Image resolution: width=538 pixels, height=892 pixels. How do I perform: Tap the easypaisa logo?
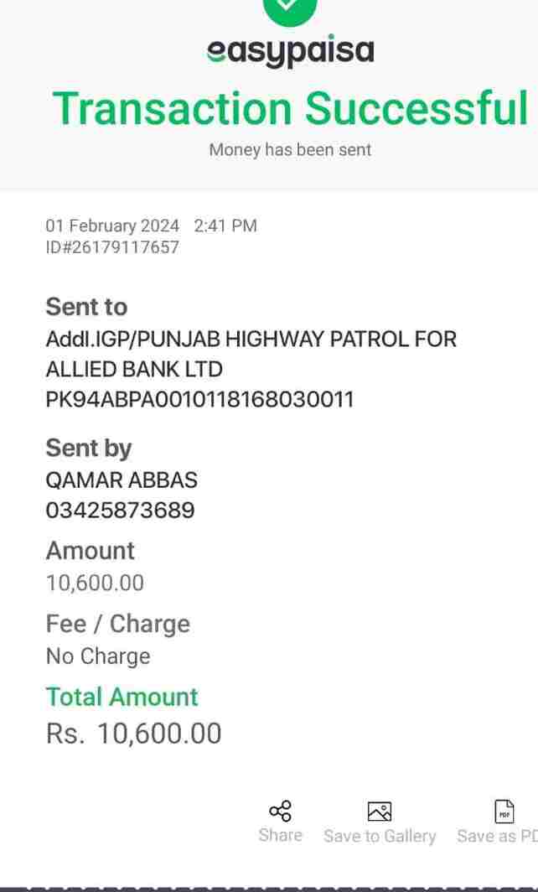[x=290, y=51]
